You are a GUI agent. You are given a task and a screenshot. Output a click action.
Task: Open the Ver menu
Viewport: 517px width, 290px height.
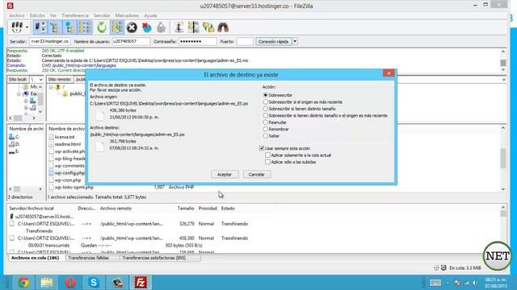tap(53, 15)
